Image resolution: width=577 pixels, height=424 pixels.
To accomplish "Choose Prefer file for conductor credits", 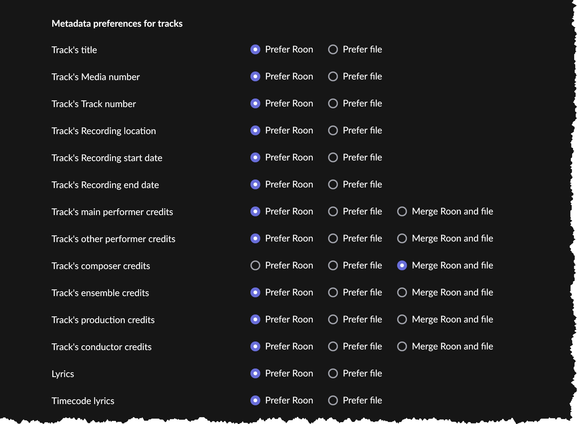I will 333,346.
